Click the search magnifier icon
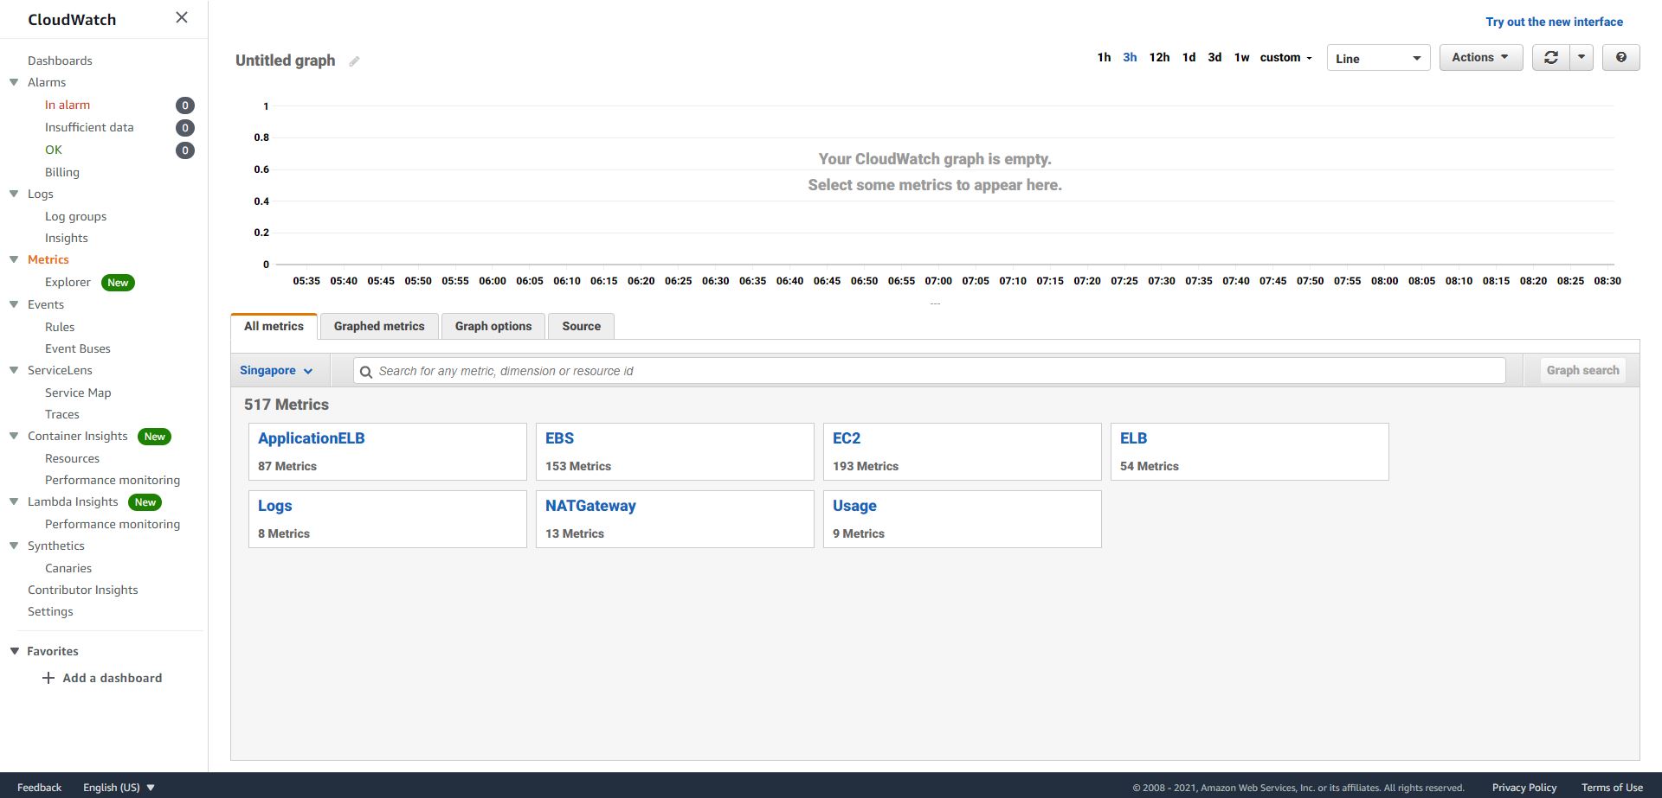The height and width of the screenshot is (798, 1662). pos(366,372)
